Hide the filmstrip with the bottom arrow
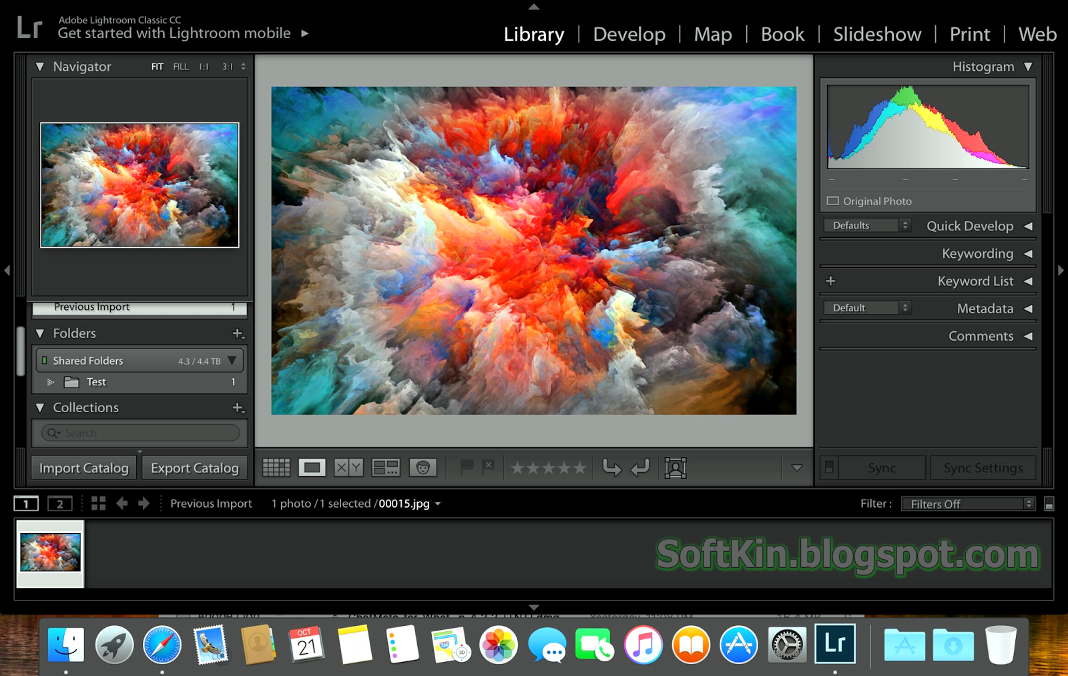The width and height of the screenshot is (1068, 676). click(x=534, y=607)
